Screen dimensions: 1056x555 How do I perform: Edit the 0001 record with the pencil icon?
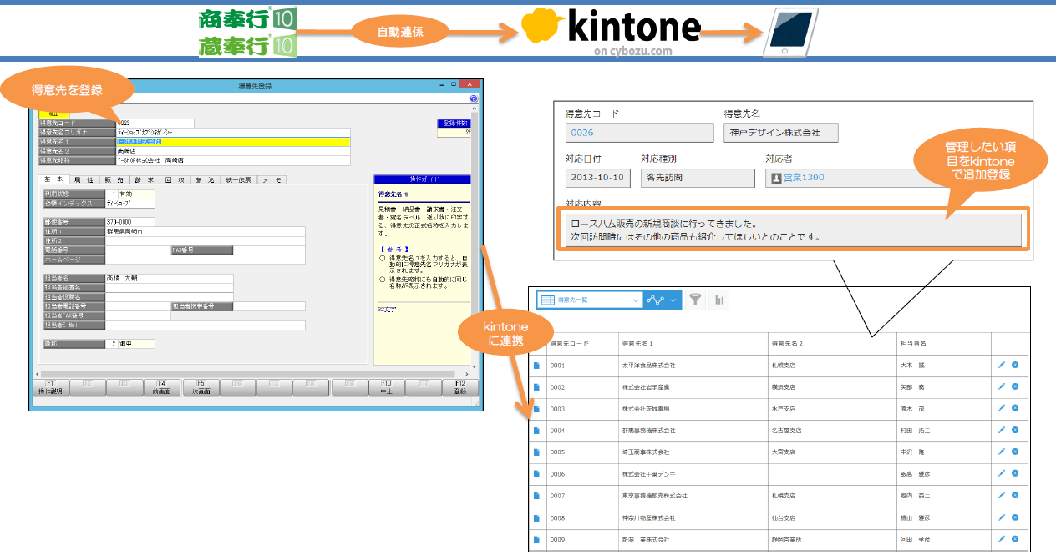pos(1002,365)
